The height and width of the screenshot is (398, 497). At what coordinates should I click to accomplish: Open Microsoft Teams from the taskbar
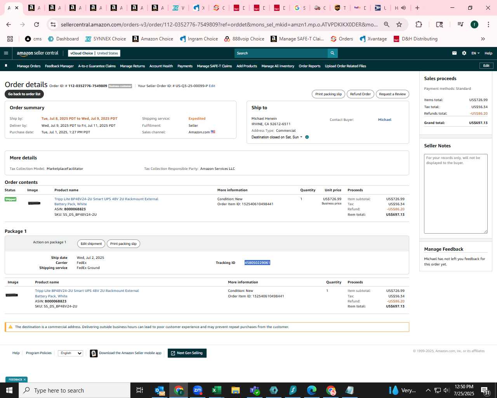pyautogui.click(x=255, y=390)
